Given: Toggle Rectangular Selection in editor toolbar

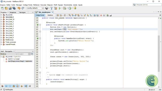Looking at the screenshot, I should (x=81, y=15).
